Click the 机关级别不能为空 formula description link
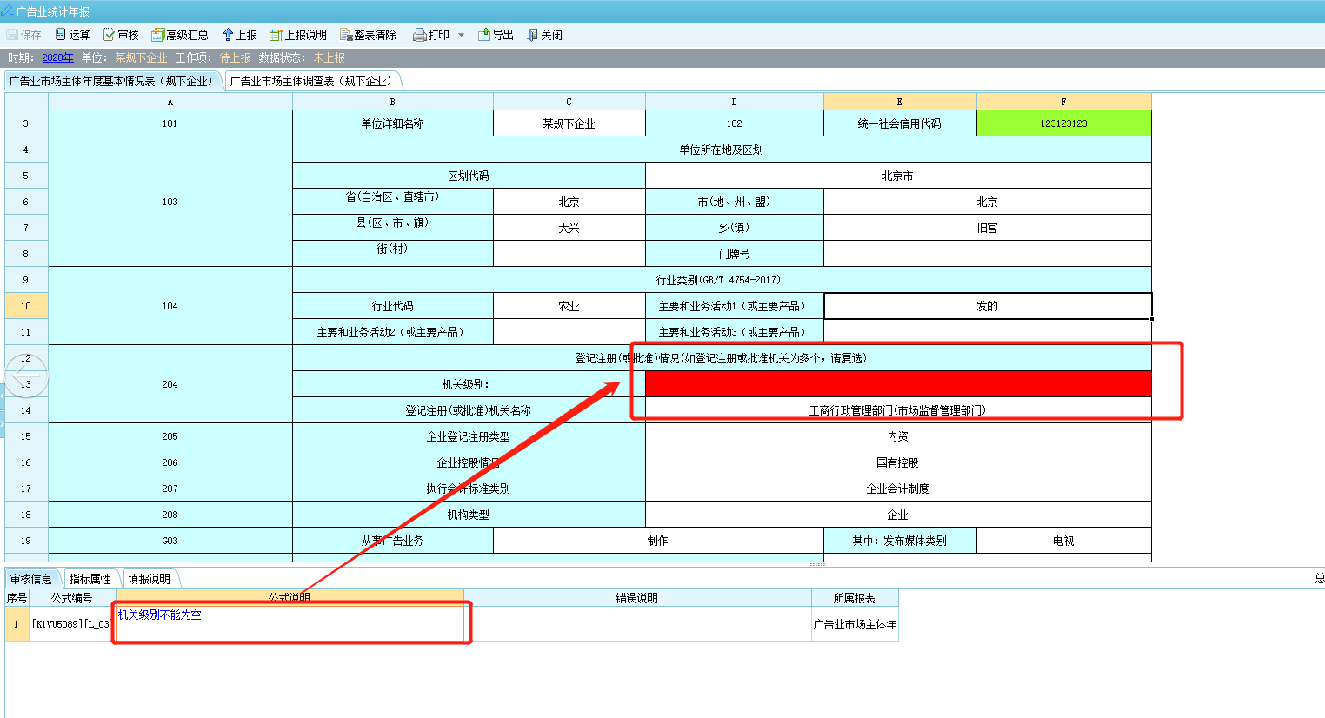 [160, 615]
